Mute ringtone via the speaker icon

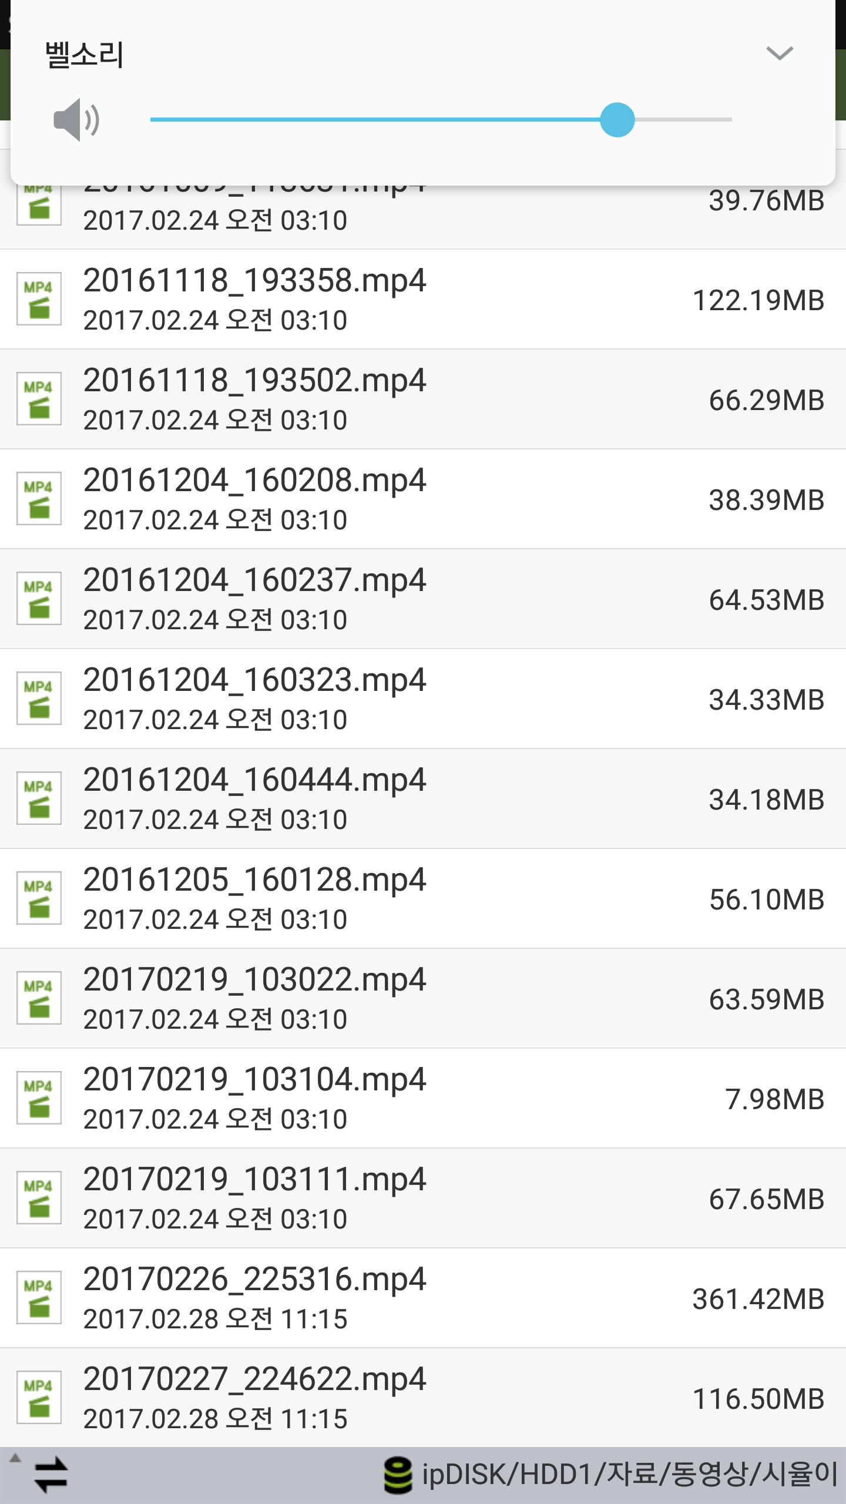pos(76,120)
